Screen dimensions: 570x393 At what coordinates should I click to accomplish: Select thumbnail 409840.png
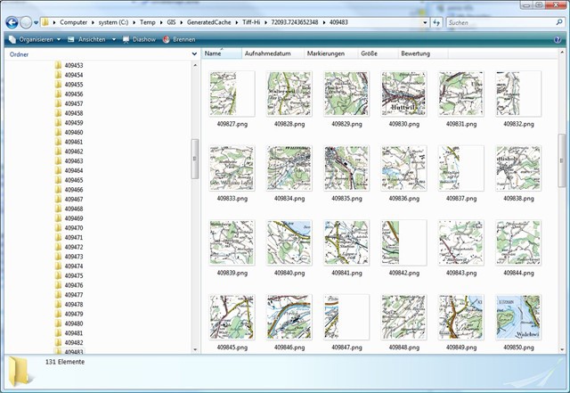click(x=289, y=242)
